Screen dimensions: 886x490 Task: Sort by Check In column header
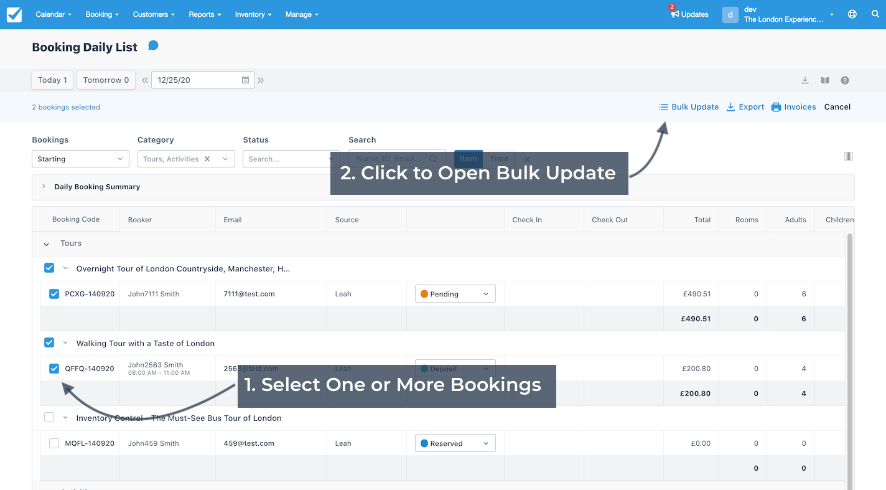[x=527, y=220]
